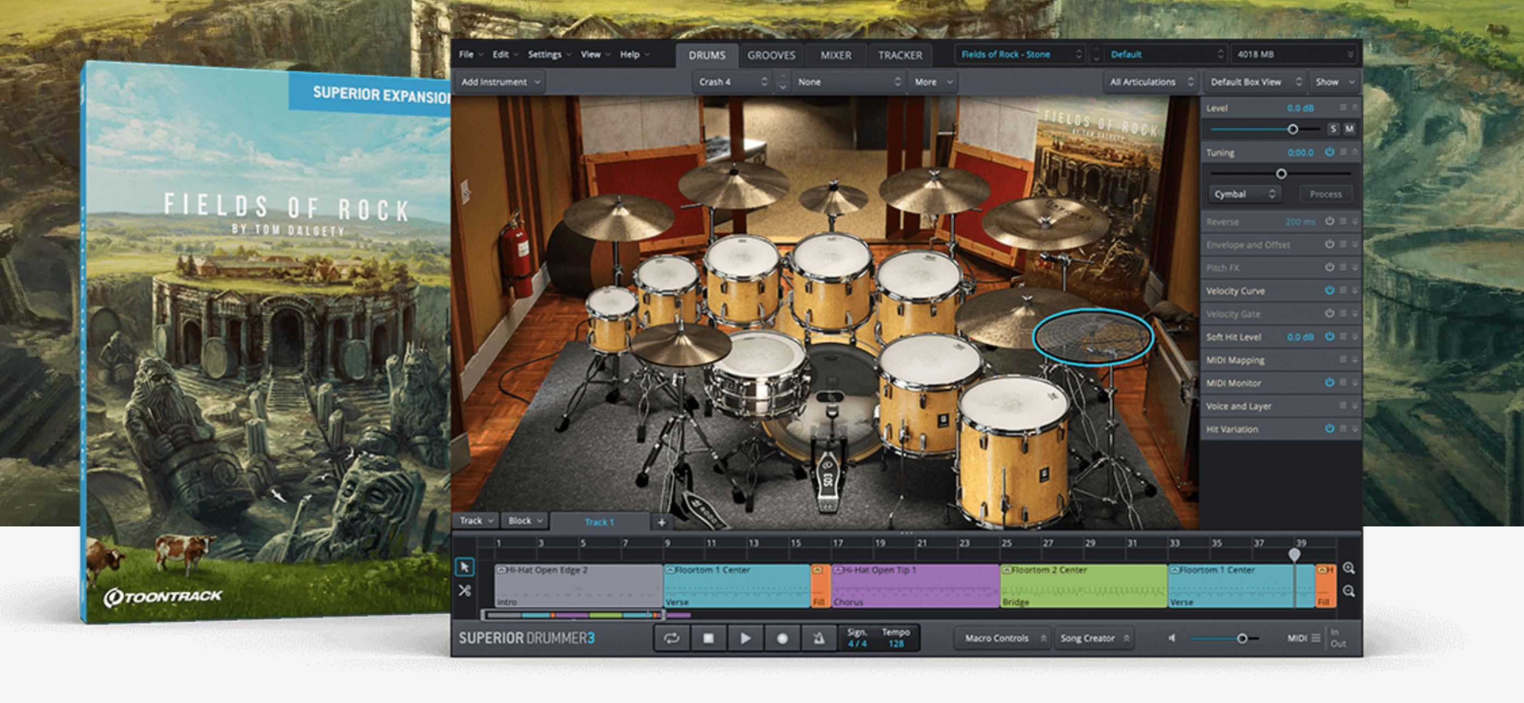Screen dimensions: 1524x703
Task: Open the Voice and Layer menu icon
Action: (1343, 406)
